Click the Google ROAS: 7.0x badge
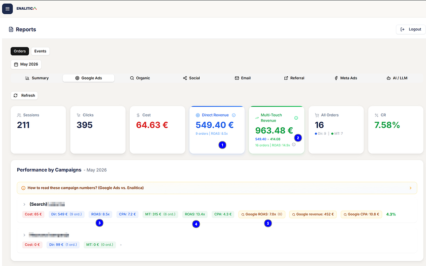 point(262,214)
